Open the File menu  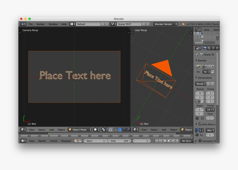tap(31, 24)
